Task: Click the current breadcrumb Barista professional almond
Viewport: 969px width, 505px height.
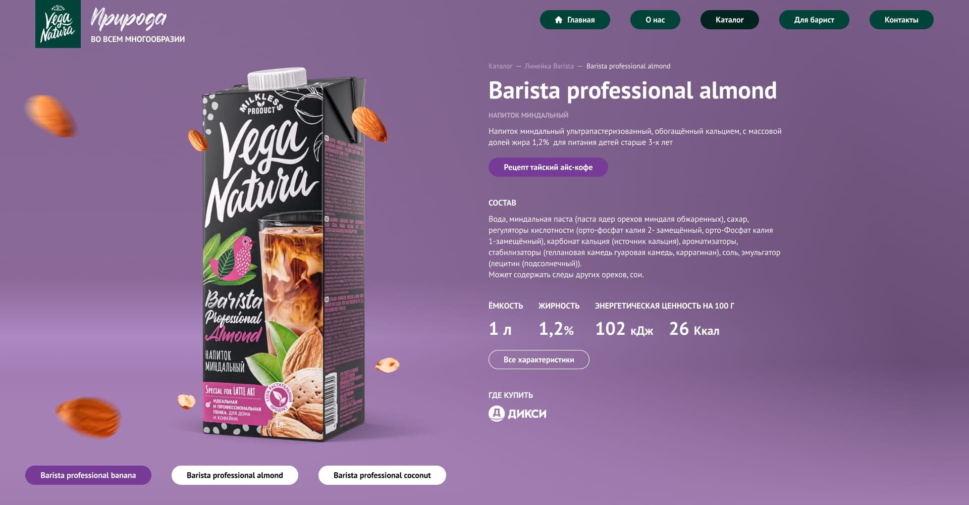Action: [x=628, y=66]
